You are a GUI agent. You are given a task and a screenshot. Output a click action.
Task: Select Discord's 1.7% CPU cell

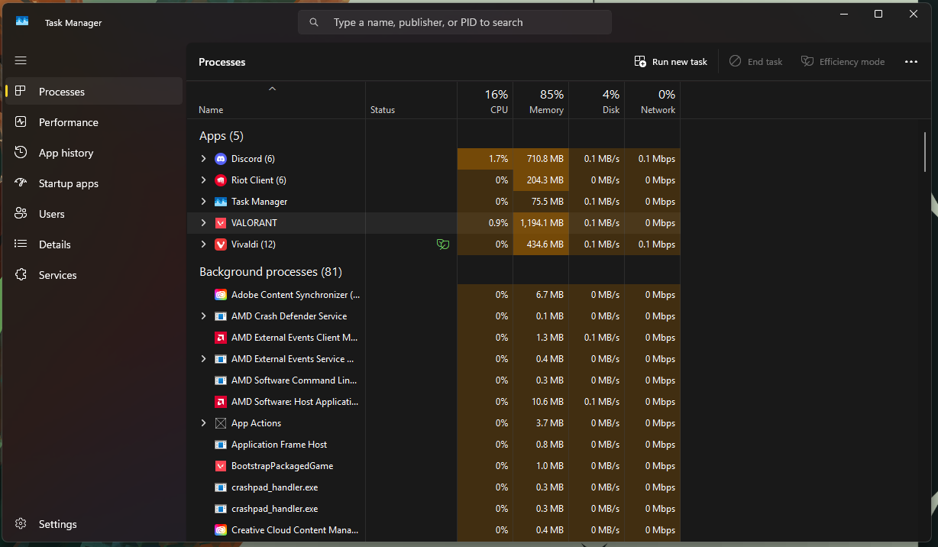[485, 159]
